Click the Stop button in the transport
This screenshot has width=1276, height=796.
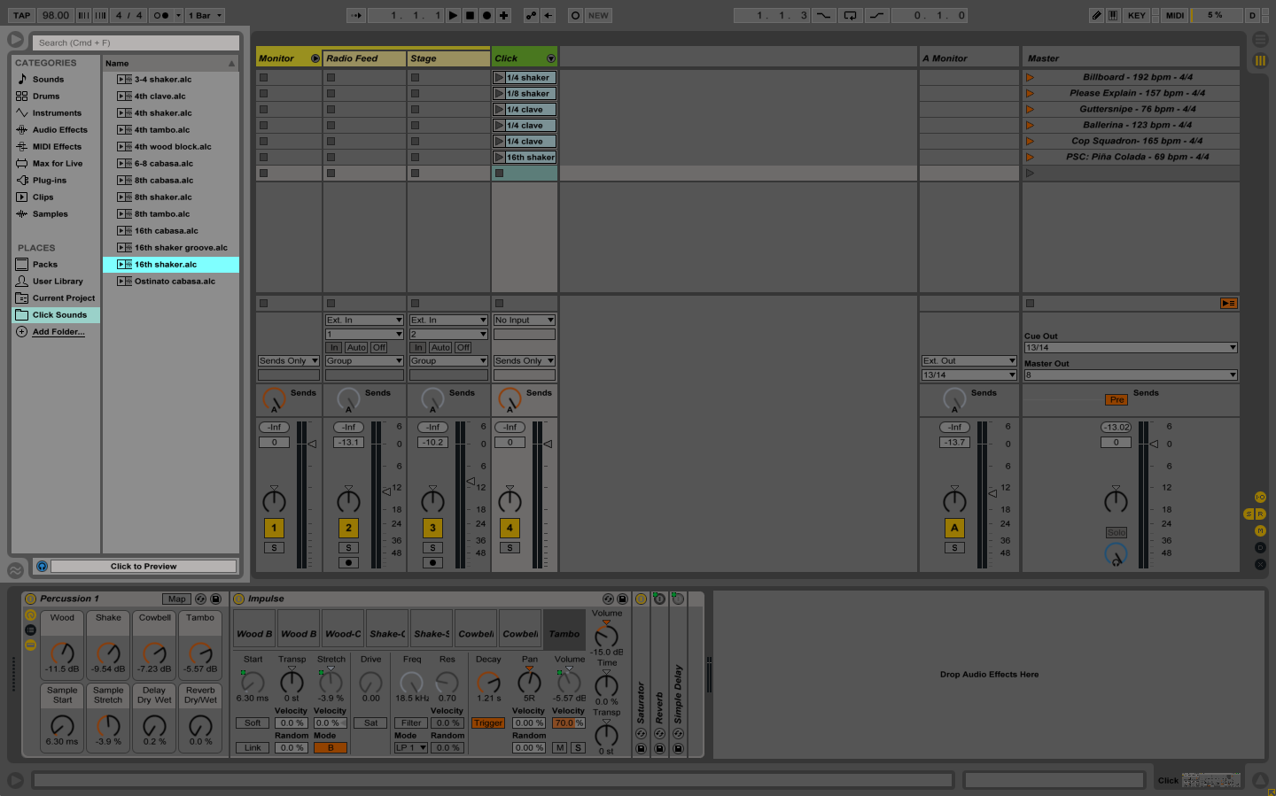470,15
